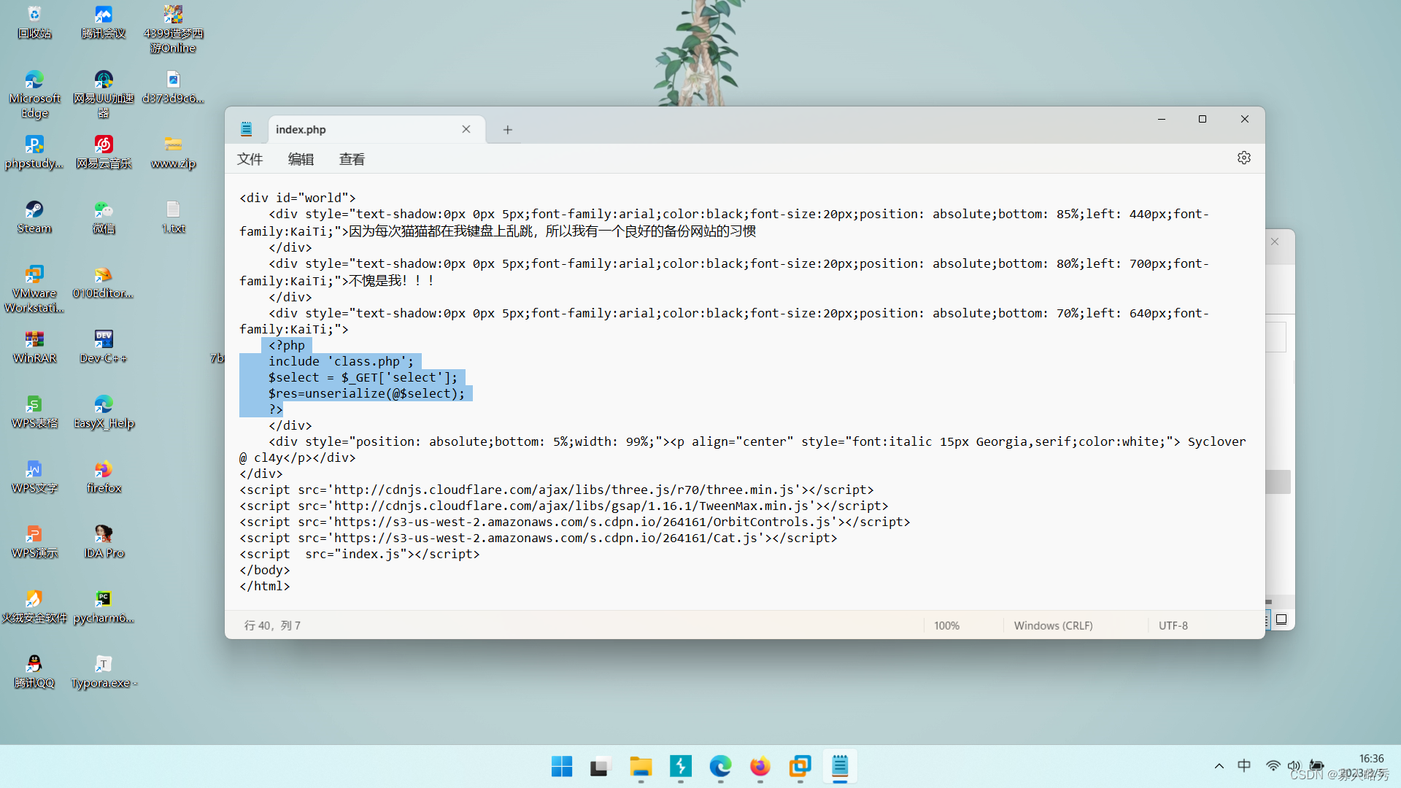This screenshot has height=788, width=1401.
Task: Launch IDA Pro from desktop
Action: pos(102,537)
